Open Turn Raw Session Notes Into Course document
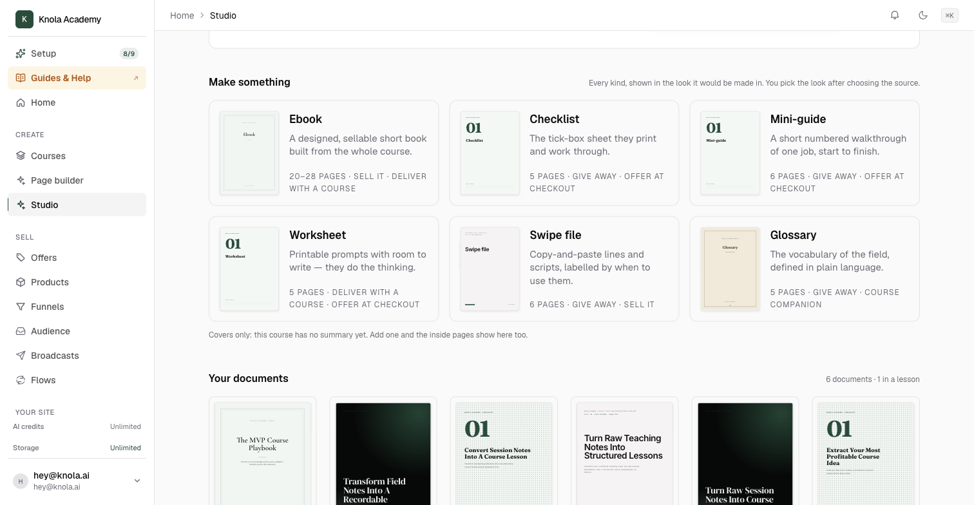 pos(745,452)
